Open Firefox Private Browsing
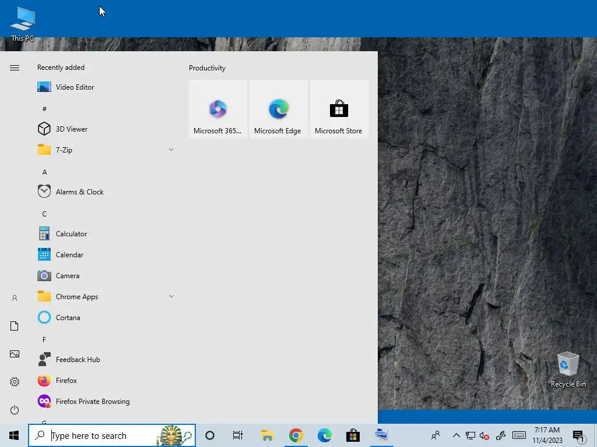This screenshot has width=597, height=447. coord(106,401)
